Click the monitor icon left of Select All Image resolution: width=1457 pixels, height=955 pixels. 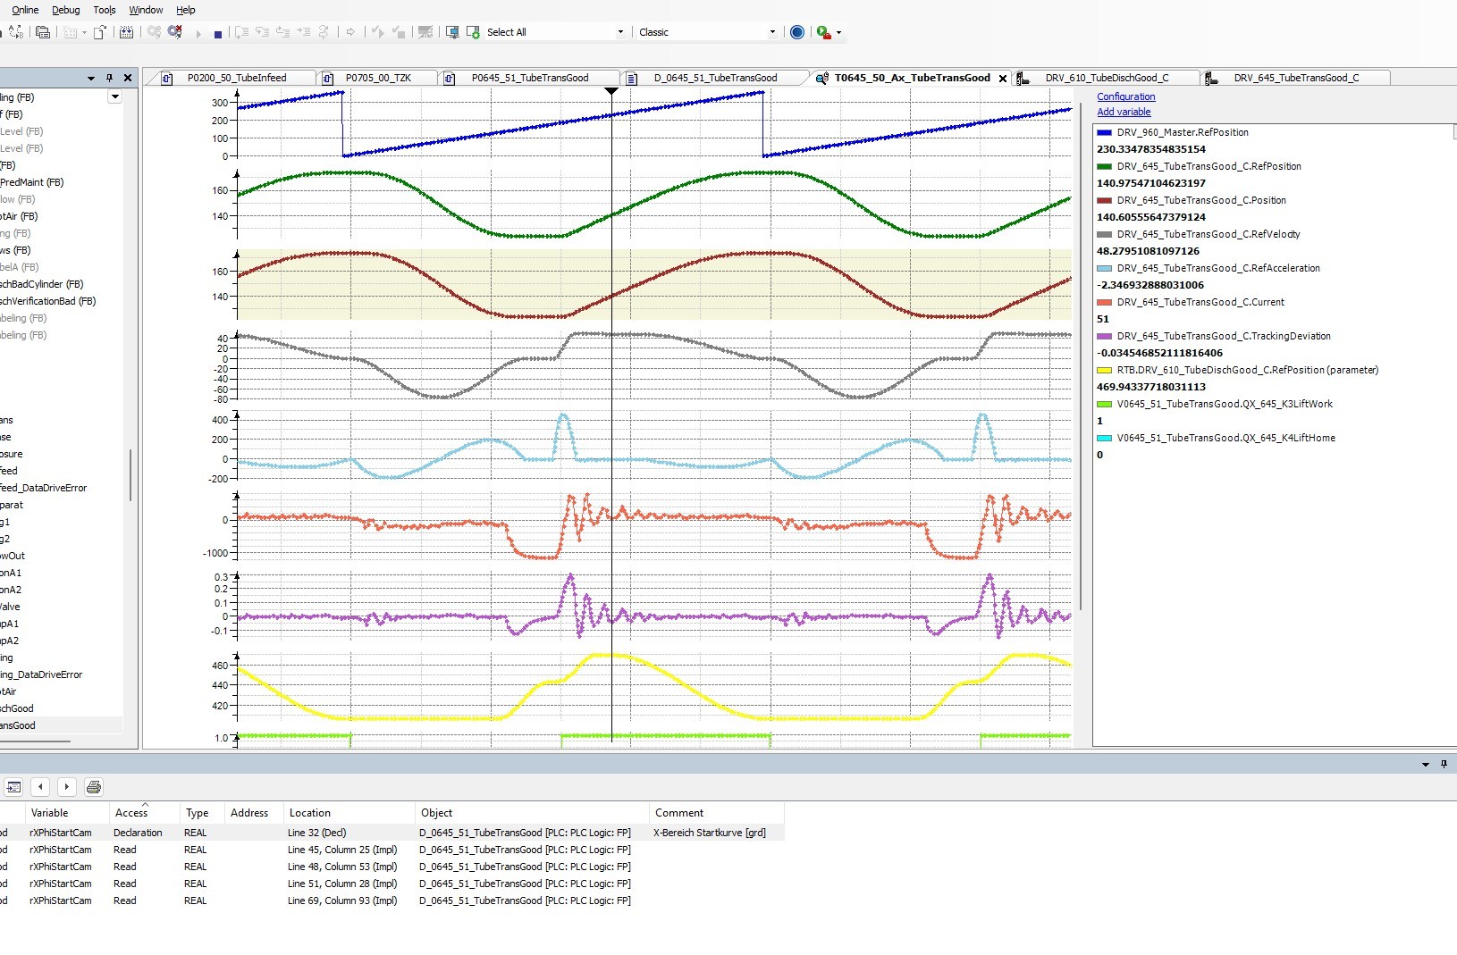[452, 32]
